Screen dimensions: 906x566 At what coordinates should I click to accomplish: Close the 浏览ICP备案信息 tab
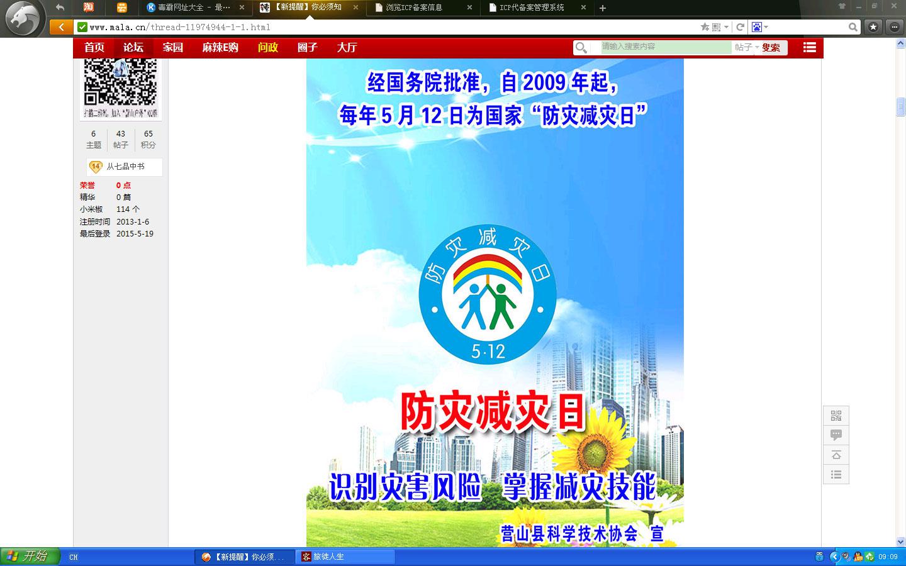[x=470, y=8]
